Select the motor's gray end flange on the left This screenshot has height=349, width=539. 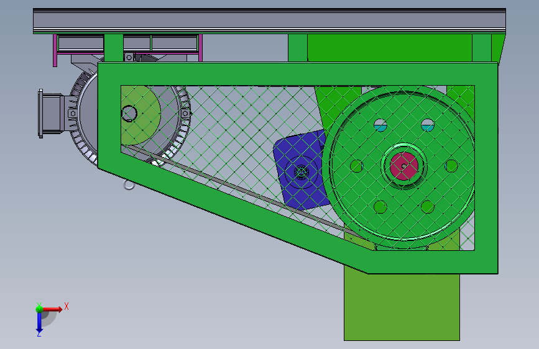pyautogui.click(x=41, y=114)
